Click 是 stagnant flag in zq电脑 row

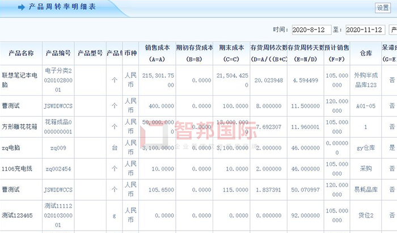point(392,147)
